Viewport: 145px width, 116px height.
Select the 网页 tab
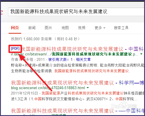point(15,28)
